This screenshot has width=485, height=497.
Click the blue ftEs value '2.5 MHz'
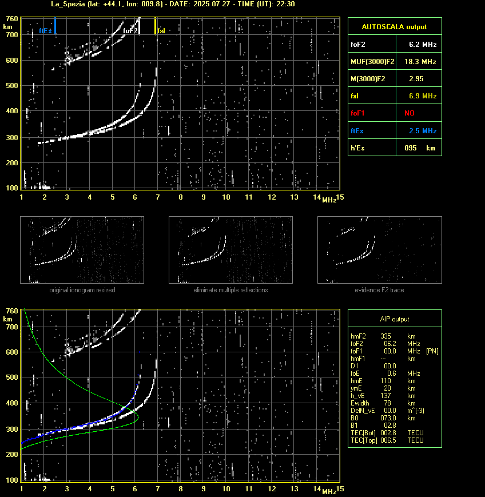coord(423,130)
